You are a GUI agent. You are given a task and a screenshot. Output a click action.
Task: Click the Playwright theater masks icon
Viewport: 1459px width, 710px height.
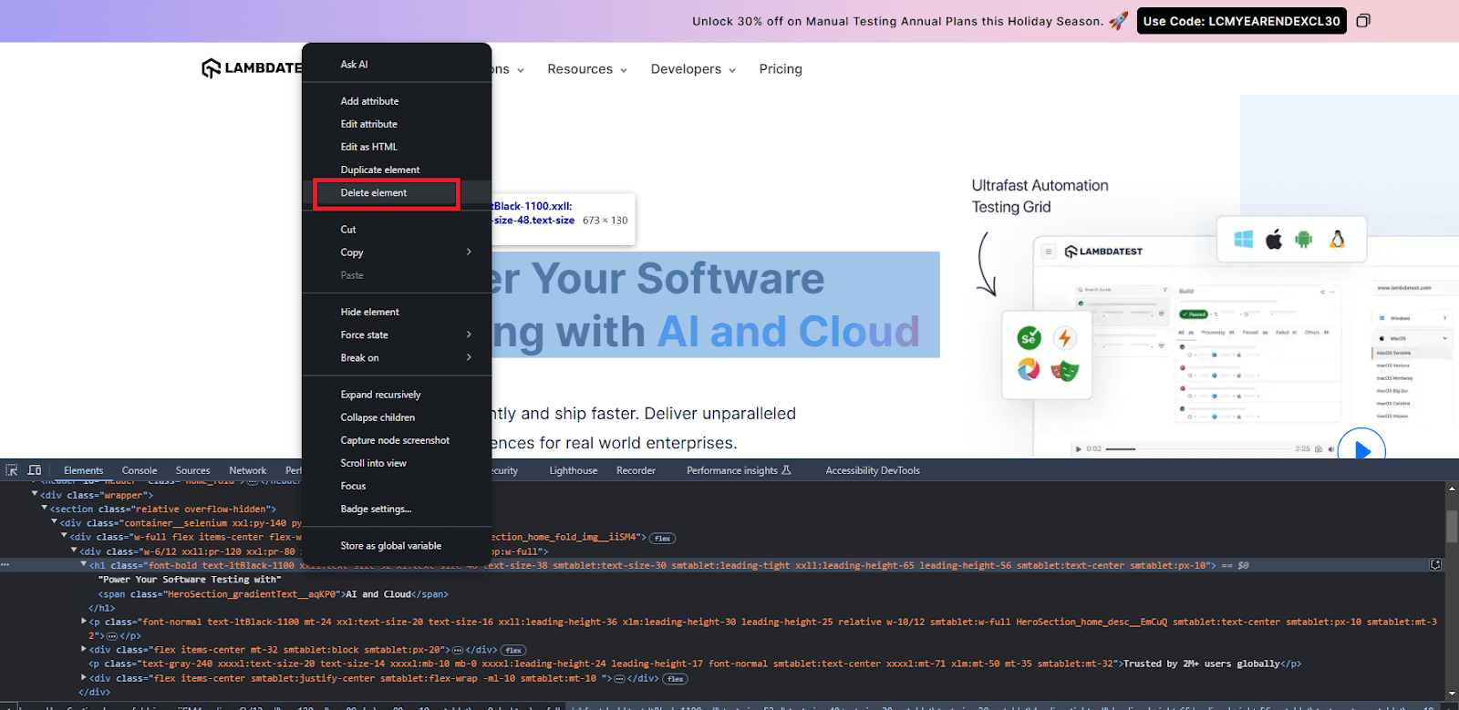click(x=1065, y=370)
